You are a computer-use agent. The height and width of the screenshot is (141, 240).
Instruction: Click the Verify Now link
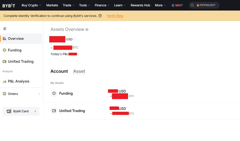point(115,16)
